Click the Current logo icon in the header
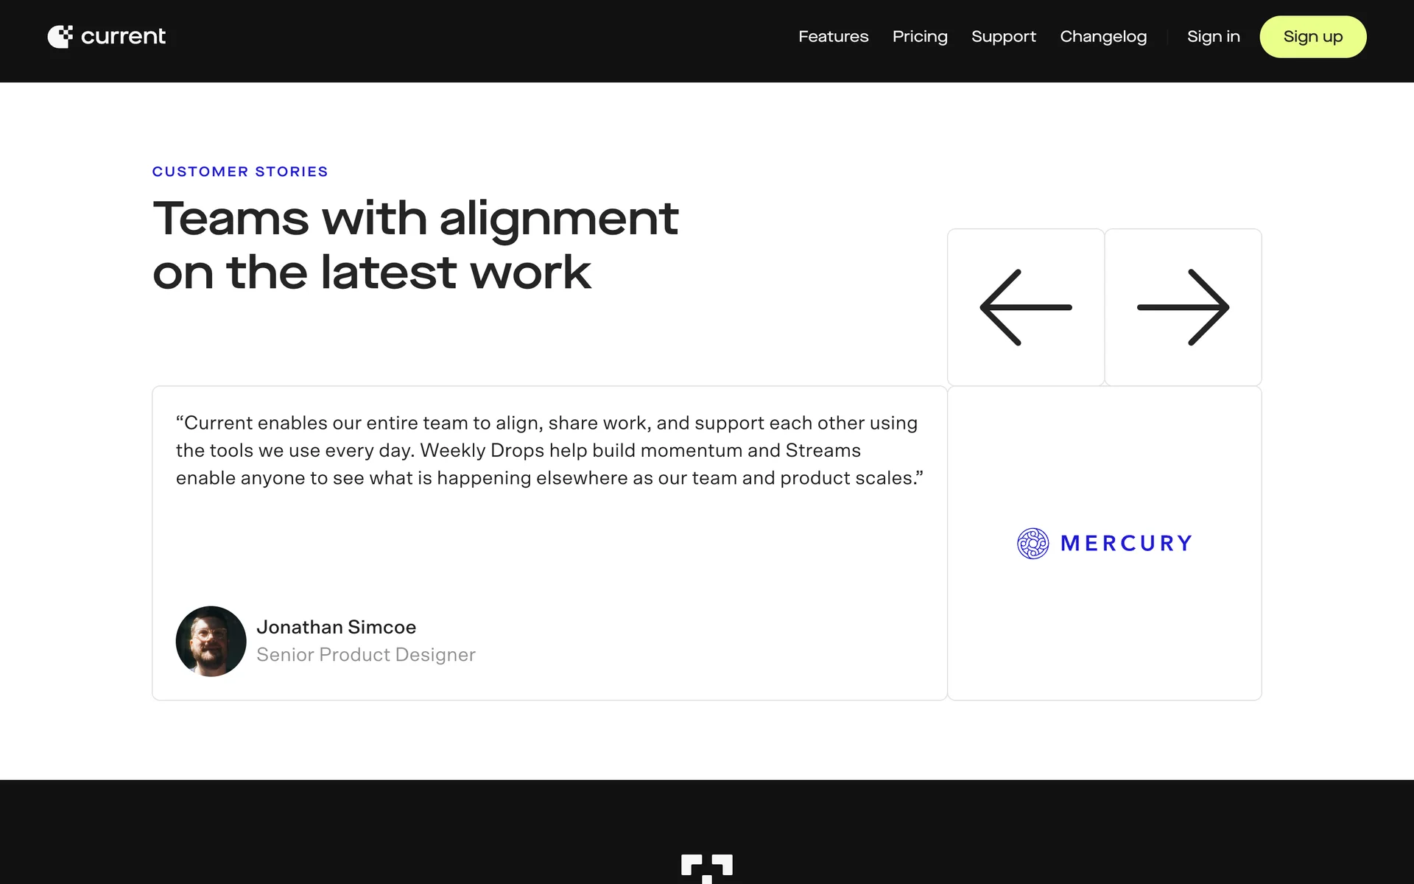The image size is (1414, 884). [60, 37]
